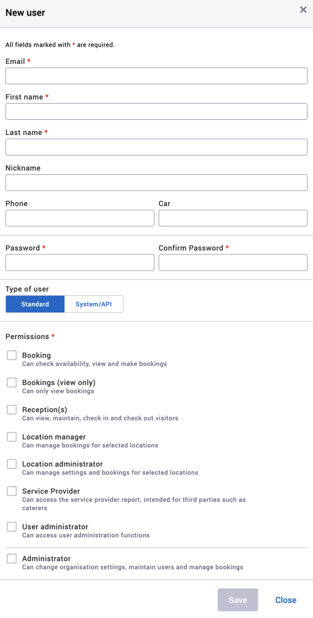Click into the First name field
The image size is (313, 618).
point(156,111)
